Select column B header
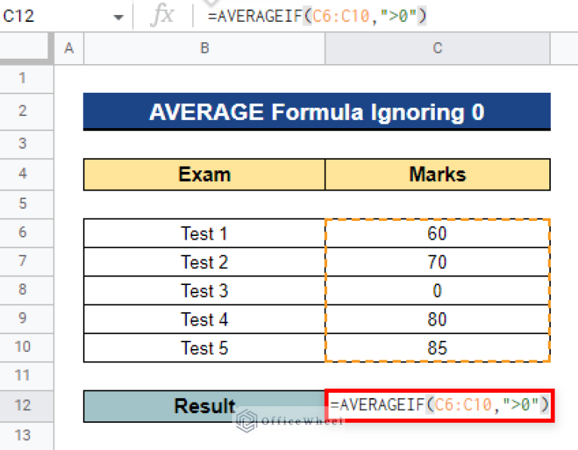Screen dimensions: 578x450 pos(204,48)
